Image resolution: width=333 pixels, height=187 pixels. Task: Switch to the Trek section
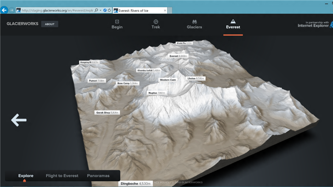coord(156,24)
